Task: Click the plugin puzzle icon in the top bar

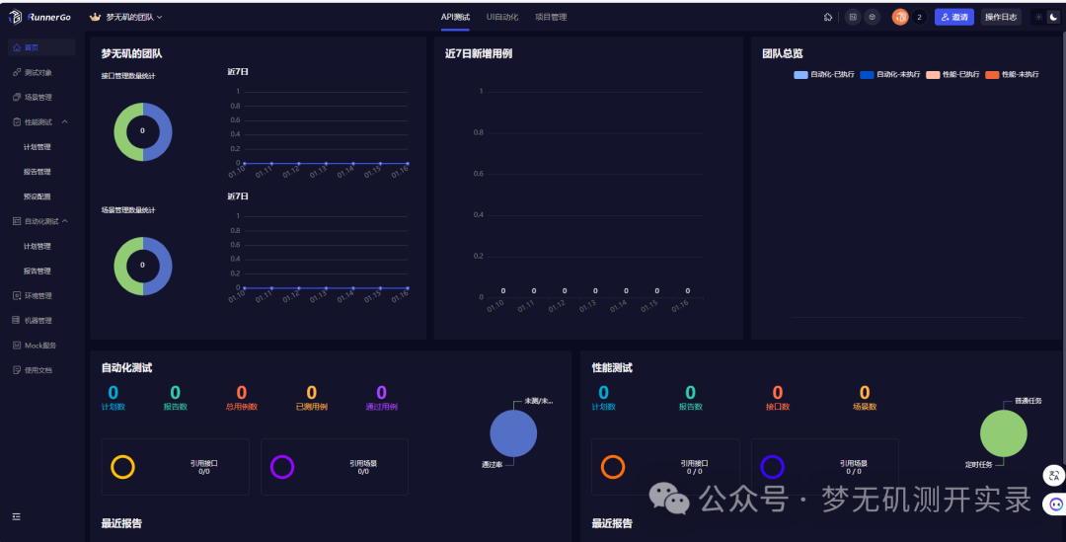Action: (x=828, y=17)
